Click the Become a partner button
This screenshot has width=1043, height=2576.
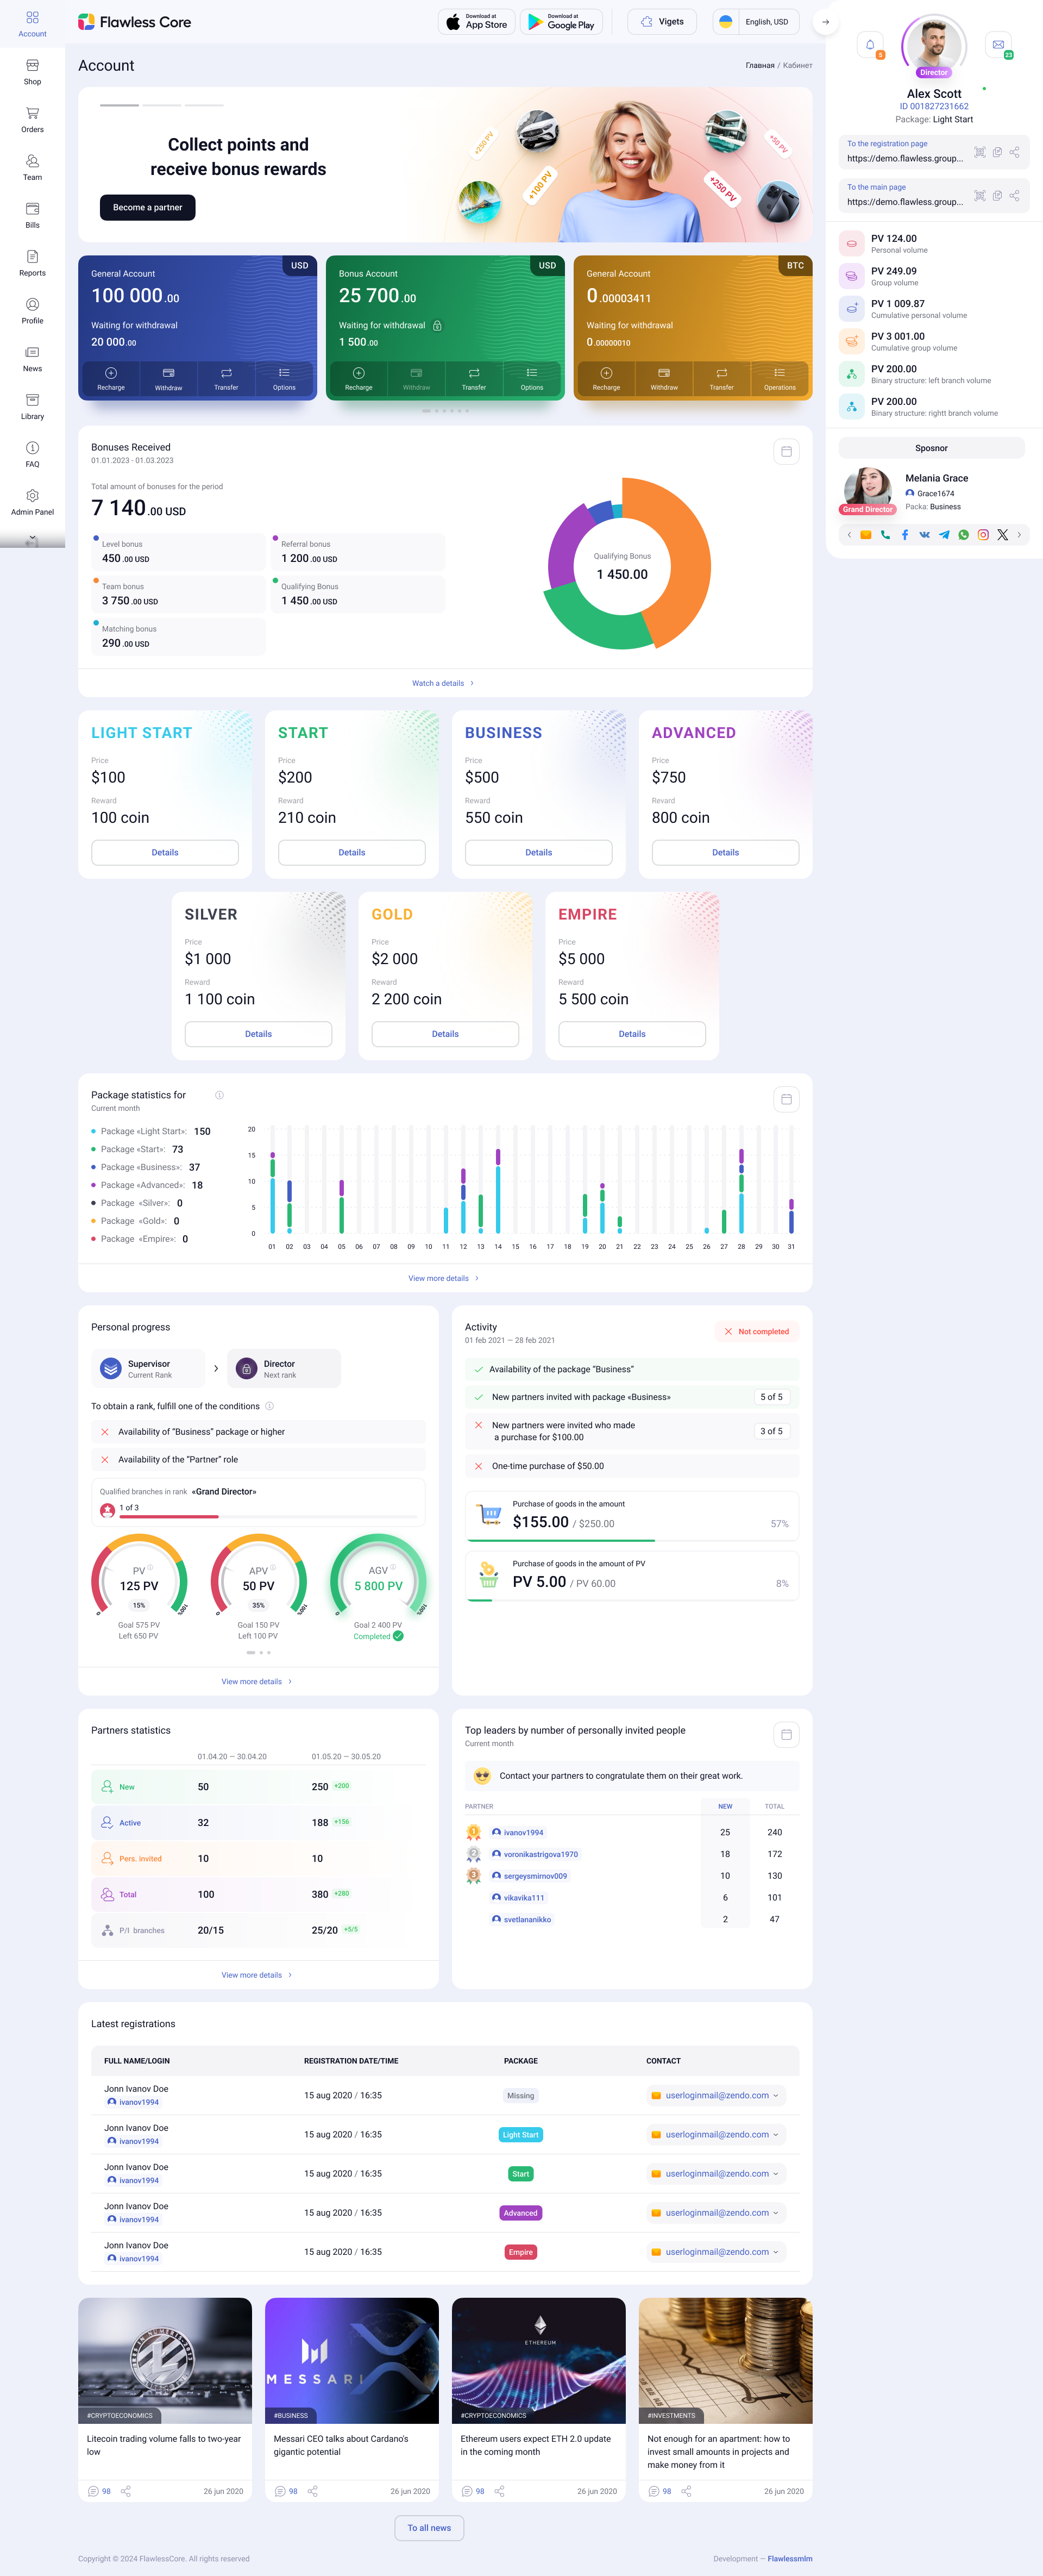(147, 207)
